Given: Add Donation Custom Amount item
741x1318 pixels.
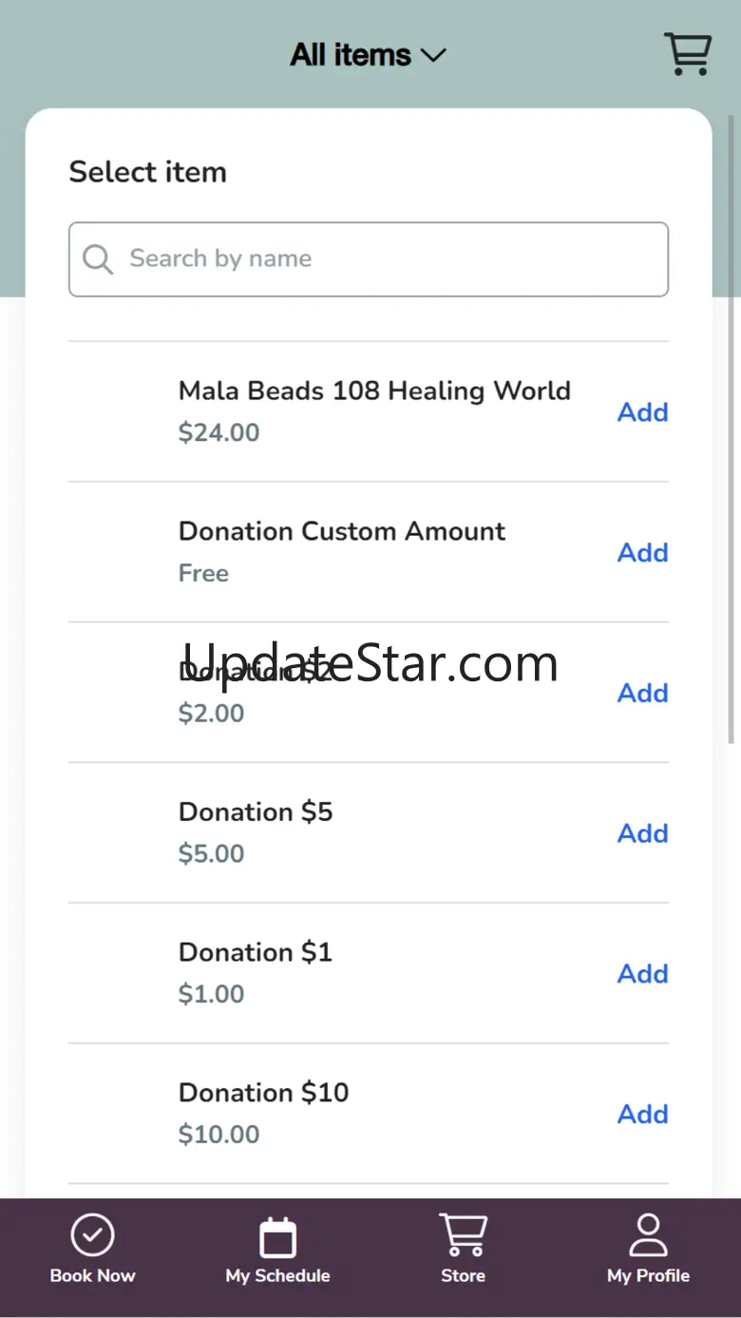Looking at the screenshot, I should pos(643,552).
